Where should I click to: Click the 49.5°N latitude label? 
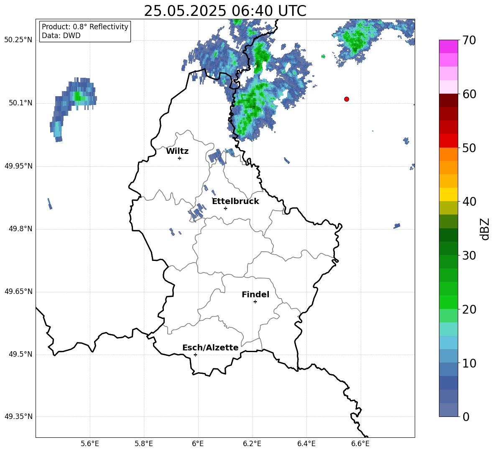coord(20,354)
